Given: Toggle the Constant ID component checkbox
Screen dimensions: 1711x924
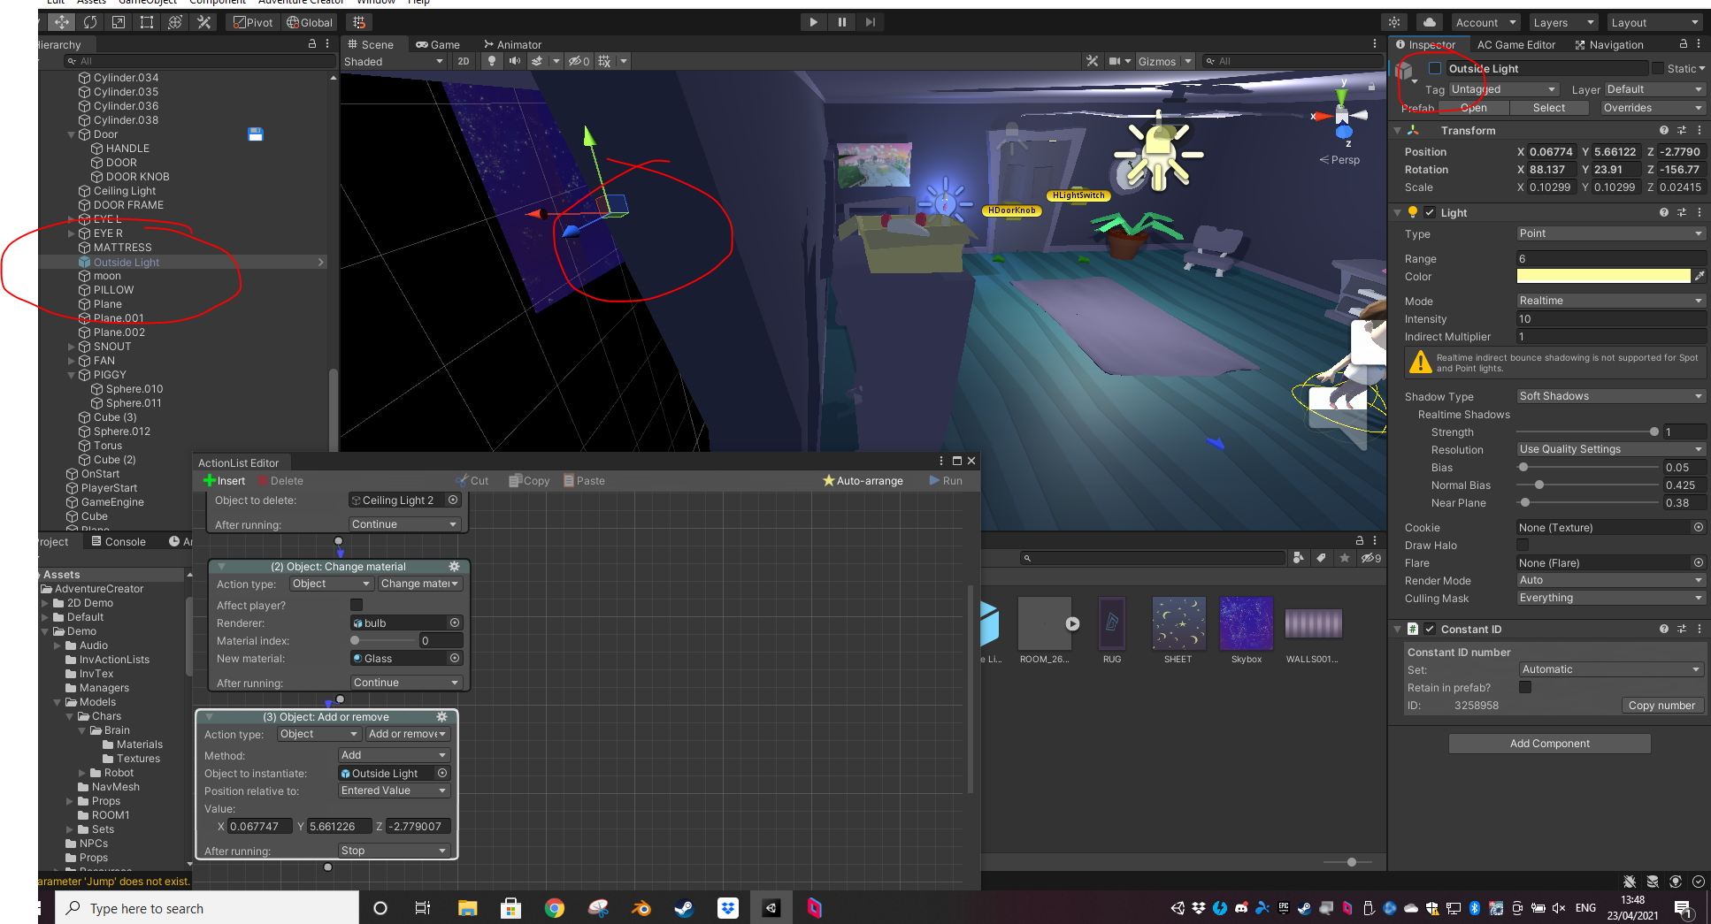Looking at the screenshot, I should tap(1430, 629).
